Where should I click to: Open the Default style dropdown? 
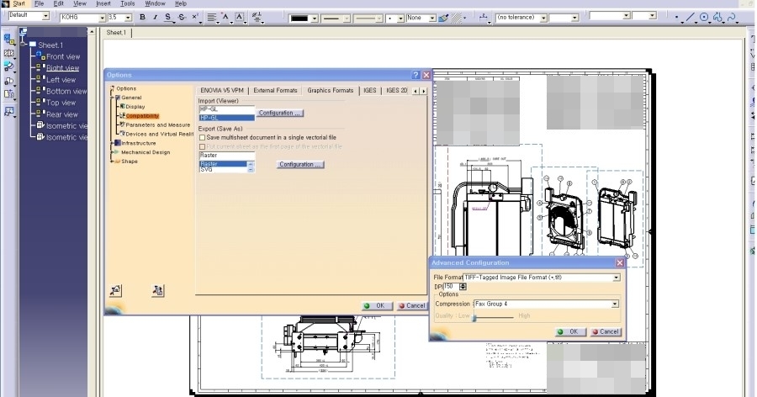point(45,16)
